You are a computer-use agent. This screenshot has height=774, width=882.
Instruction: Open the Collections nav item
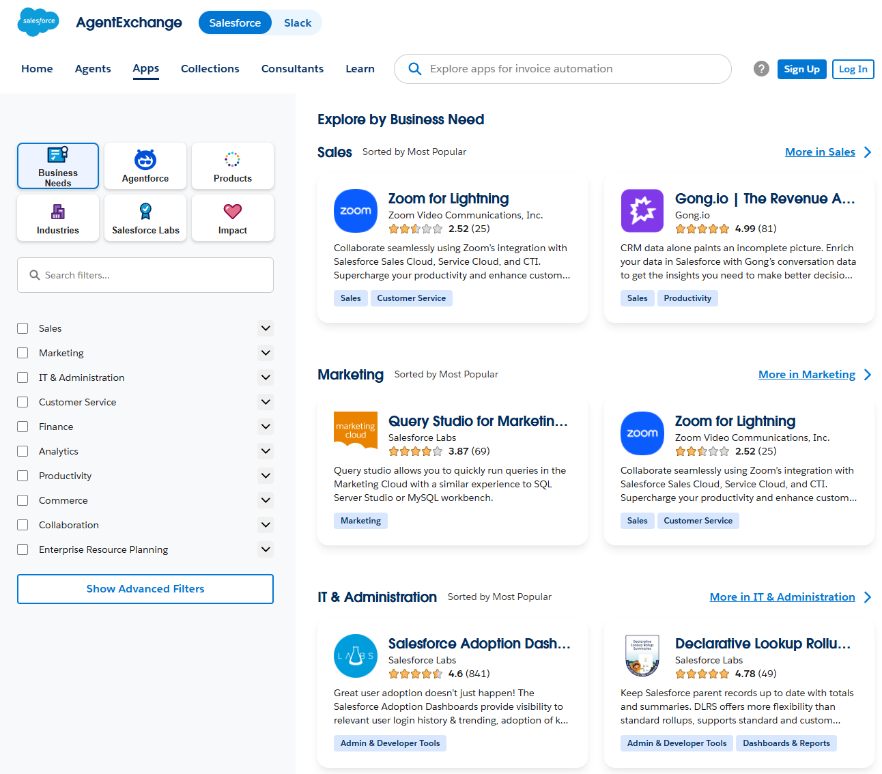point(210,69)
